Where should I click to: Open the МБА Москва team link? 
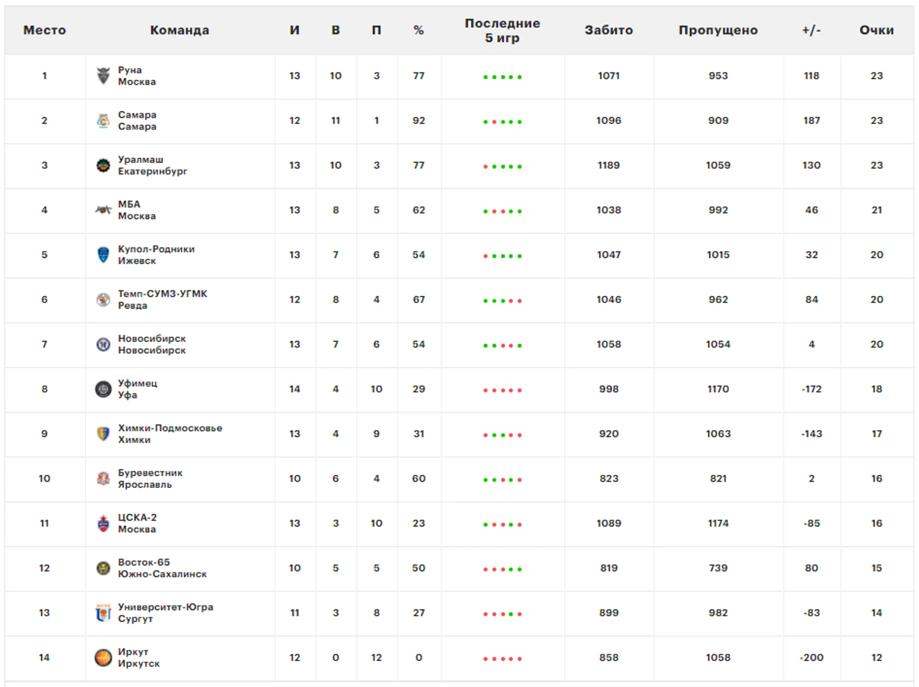pyautogui.click(x=137, y=210)
